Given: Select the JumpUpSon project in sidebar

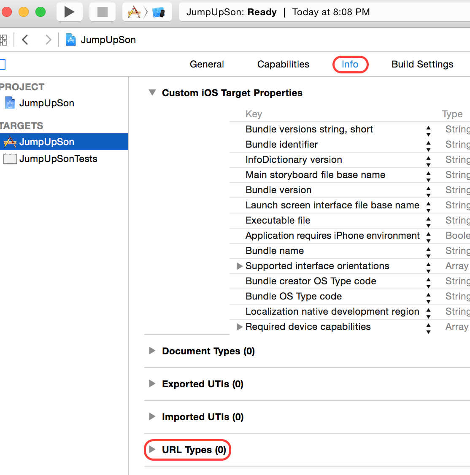Looking at the screenshot, I should [x=46, y=103].
